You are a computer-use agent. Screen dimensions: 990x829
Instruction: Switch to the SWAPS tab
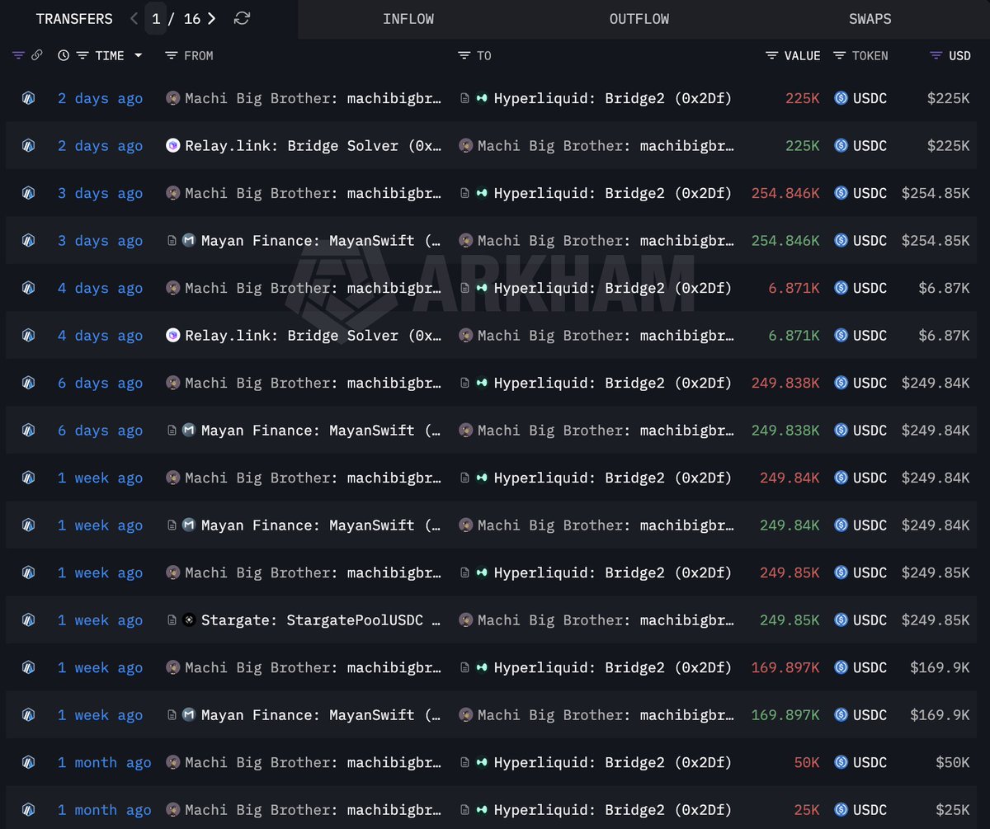point(870,18)
